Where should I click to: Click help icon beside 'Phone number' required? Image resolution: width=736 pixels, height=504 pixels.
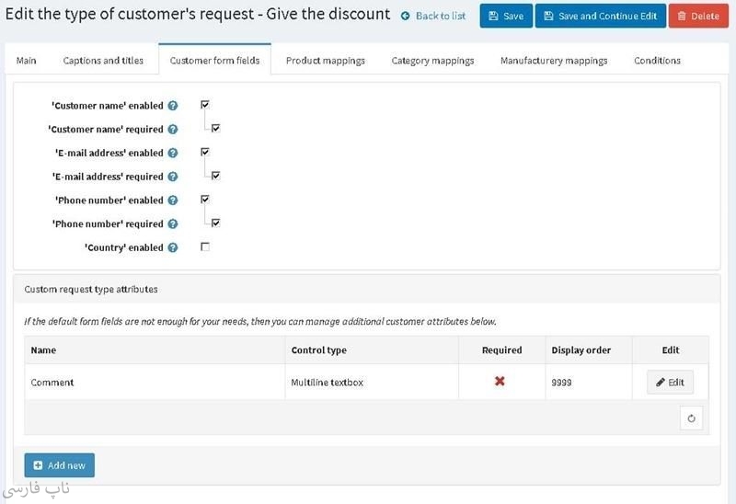coord(173,224)
